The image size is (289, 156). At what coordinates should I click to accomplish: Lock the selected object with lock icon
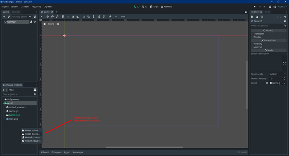click(x=99, y=16)
